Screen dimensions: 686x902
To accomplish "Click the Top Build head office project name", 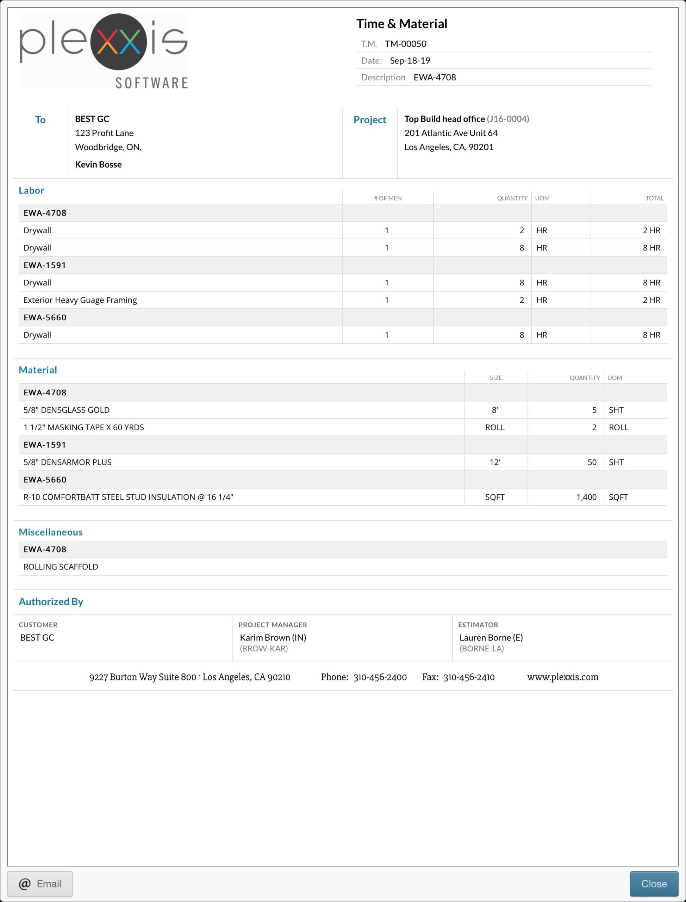I will click(444, 119).
